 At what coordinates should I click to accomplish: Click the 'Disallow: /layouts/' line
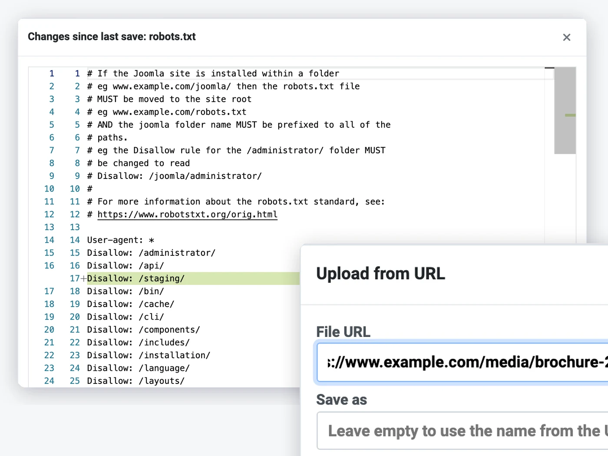point(136,381)
